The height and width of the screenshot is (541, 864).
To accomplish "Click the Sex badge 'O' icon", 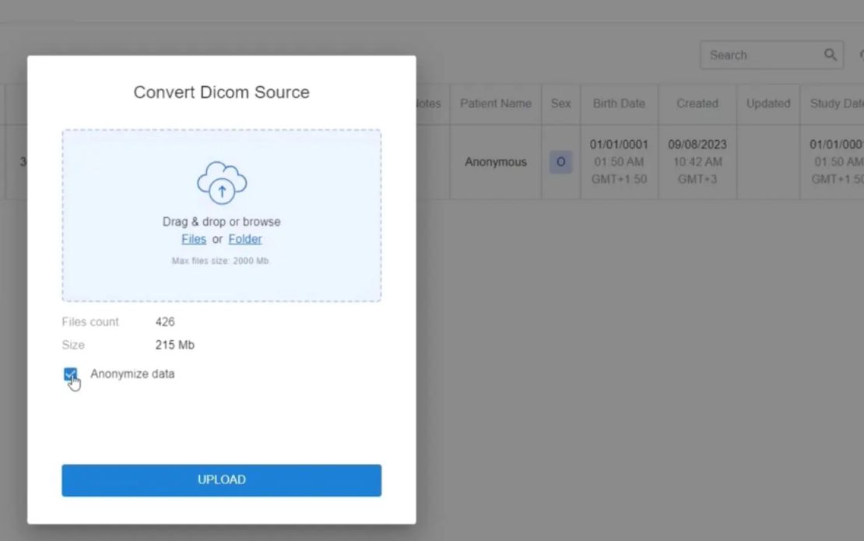I will coord(560,162).
